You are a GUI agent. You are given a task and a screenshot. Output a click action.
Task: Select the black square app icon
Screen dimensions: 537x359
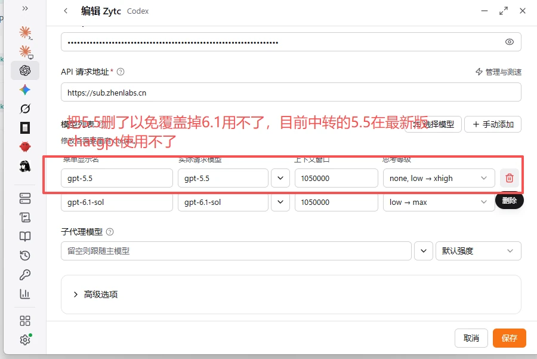click(25, 128)
